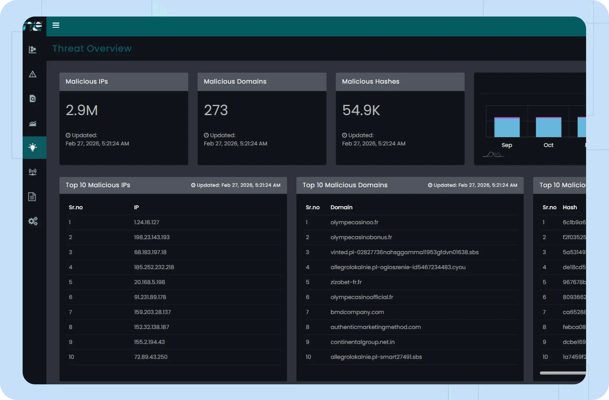
Task: Click the dashboard chart sidebar icon
Action: coord(33,50)
